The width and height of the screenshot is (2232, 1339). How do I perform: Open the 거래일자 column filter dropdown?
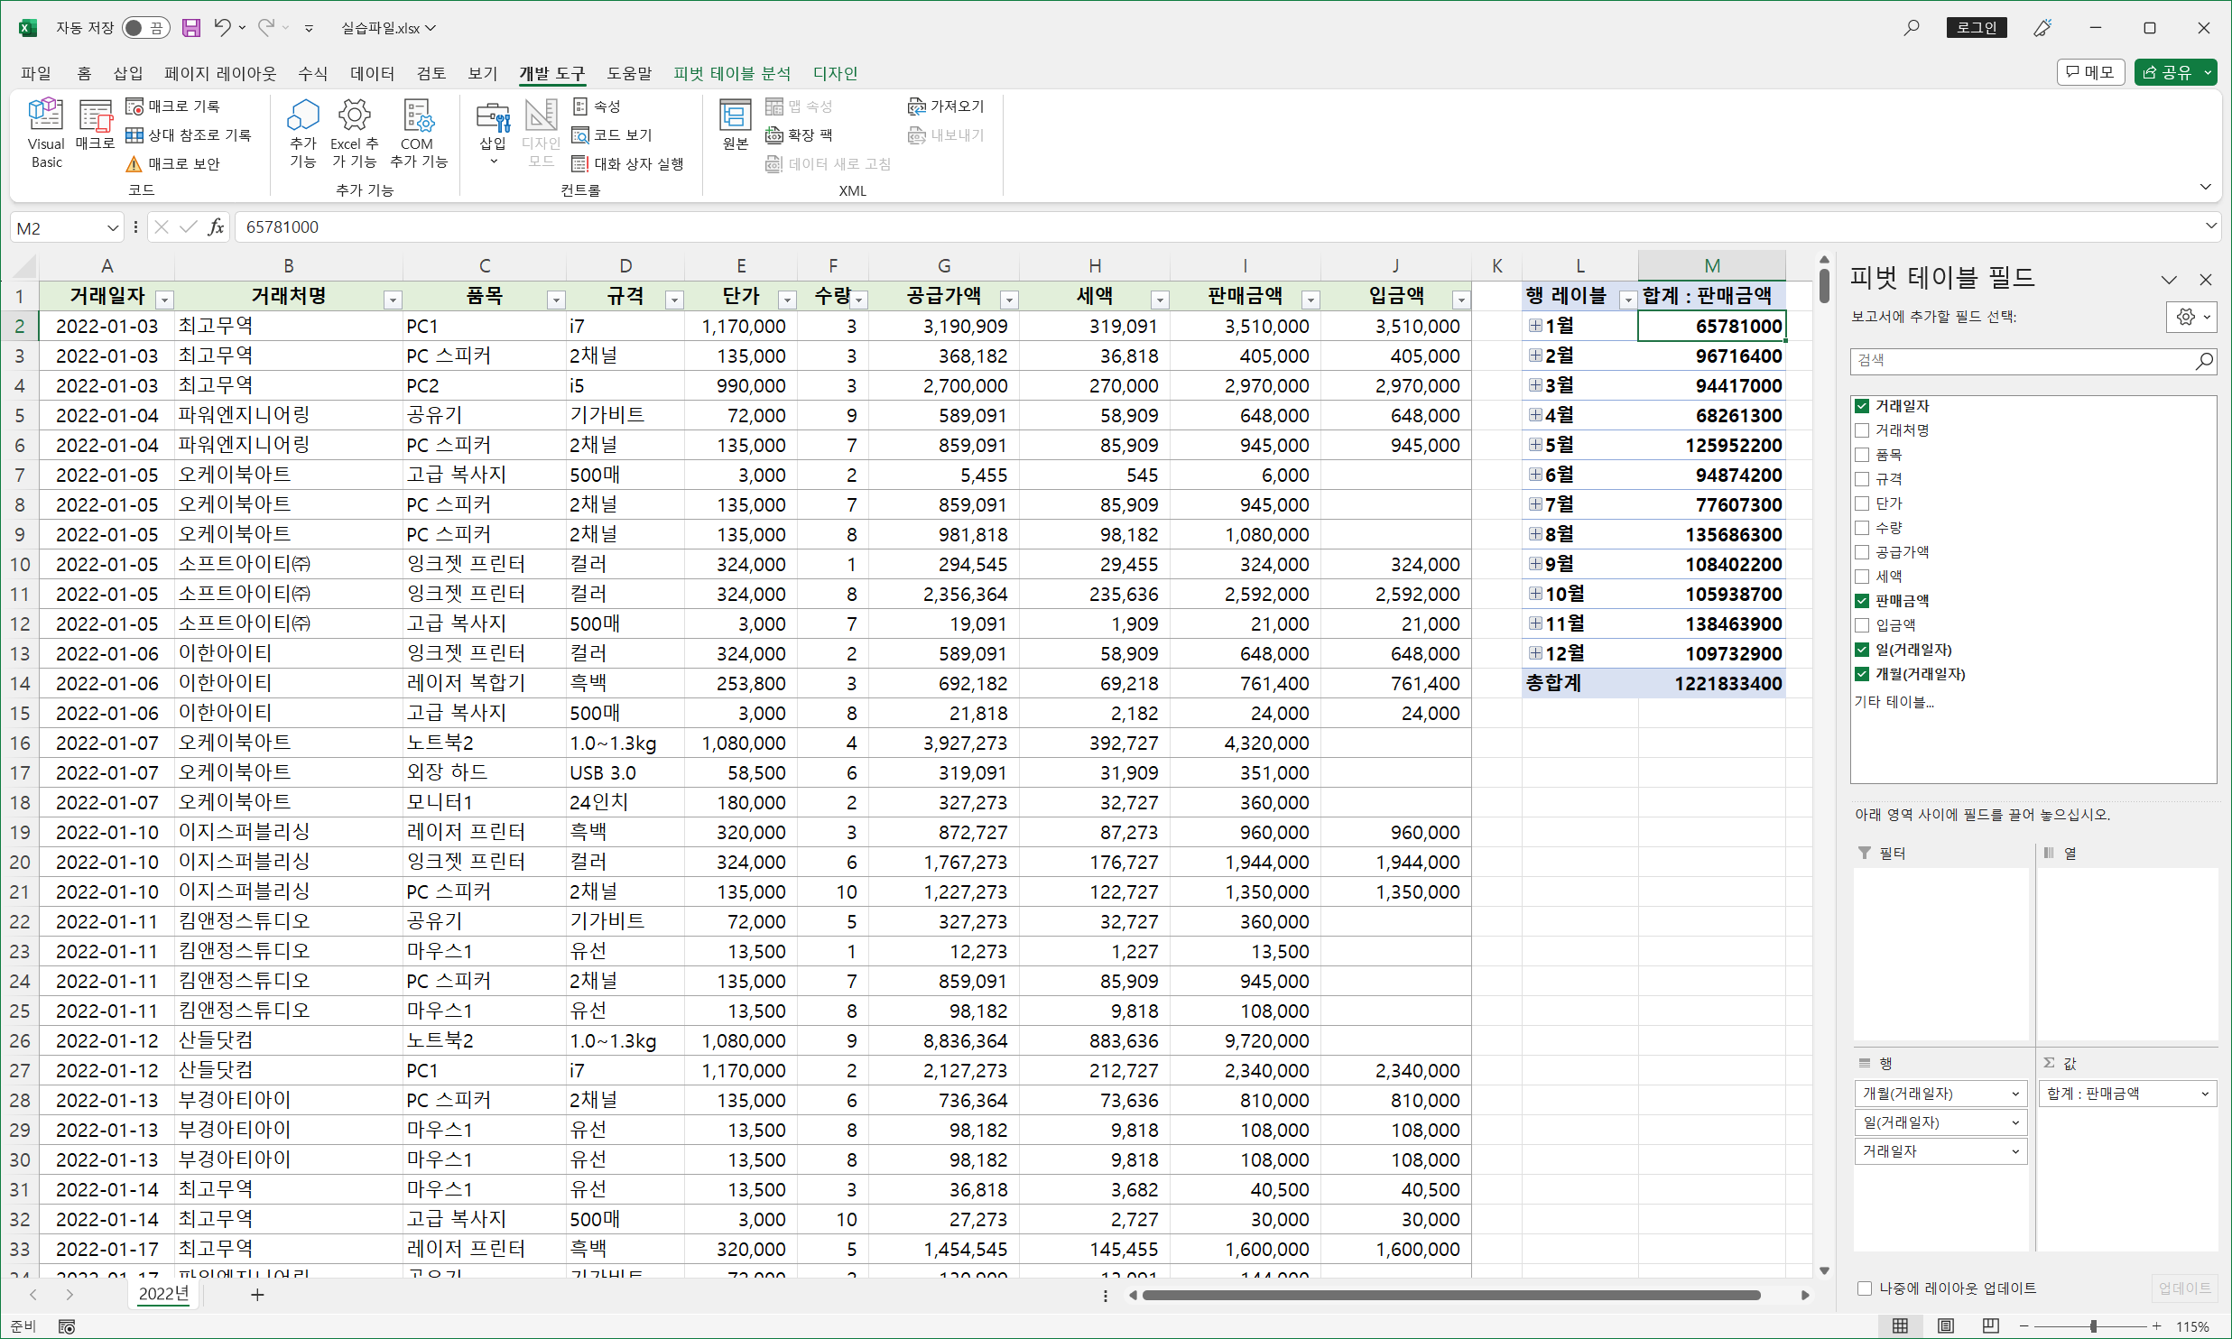click(163, 299)
